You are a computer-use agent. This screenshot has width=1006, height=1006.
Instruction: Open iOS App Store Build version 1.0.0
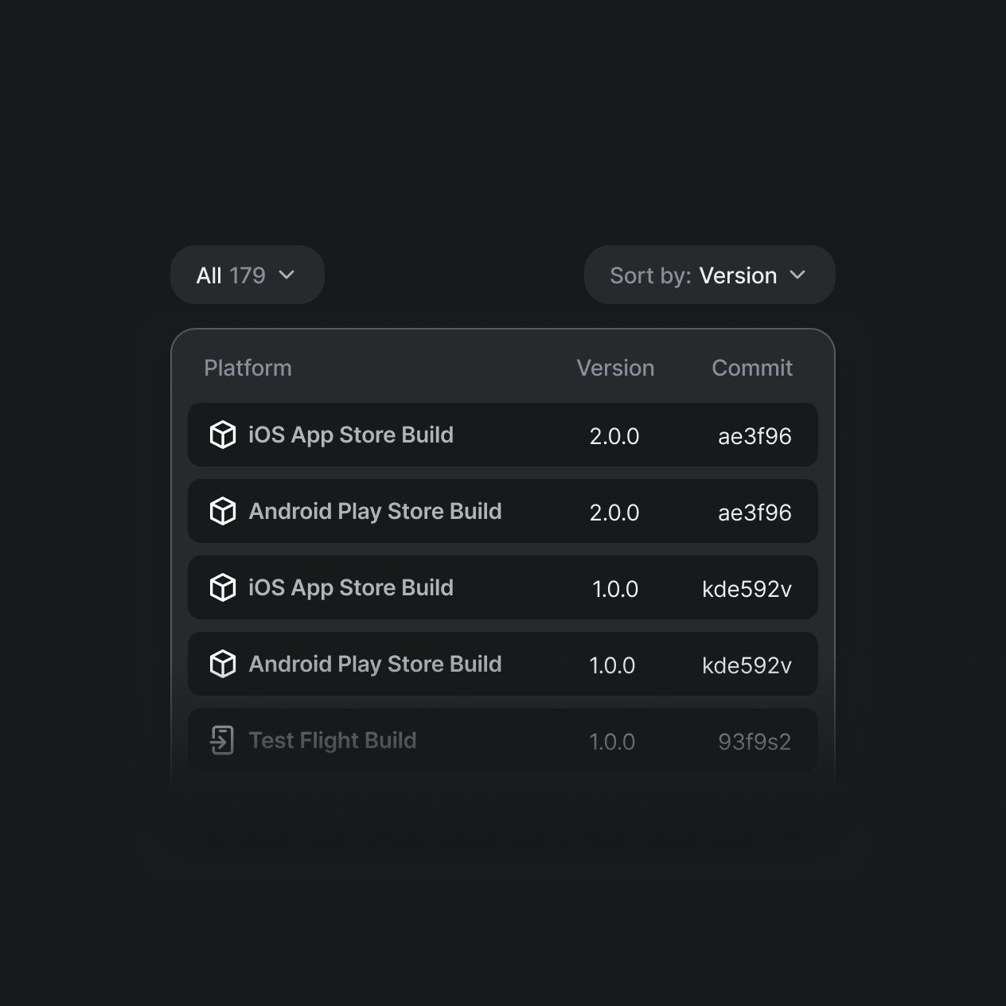coord(503,587)
